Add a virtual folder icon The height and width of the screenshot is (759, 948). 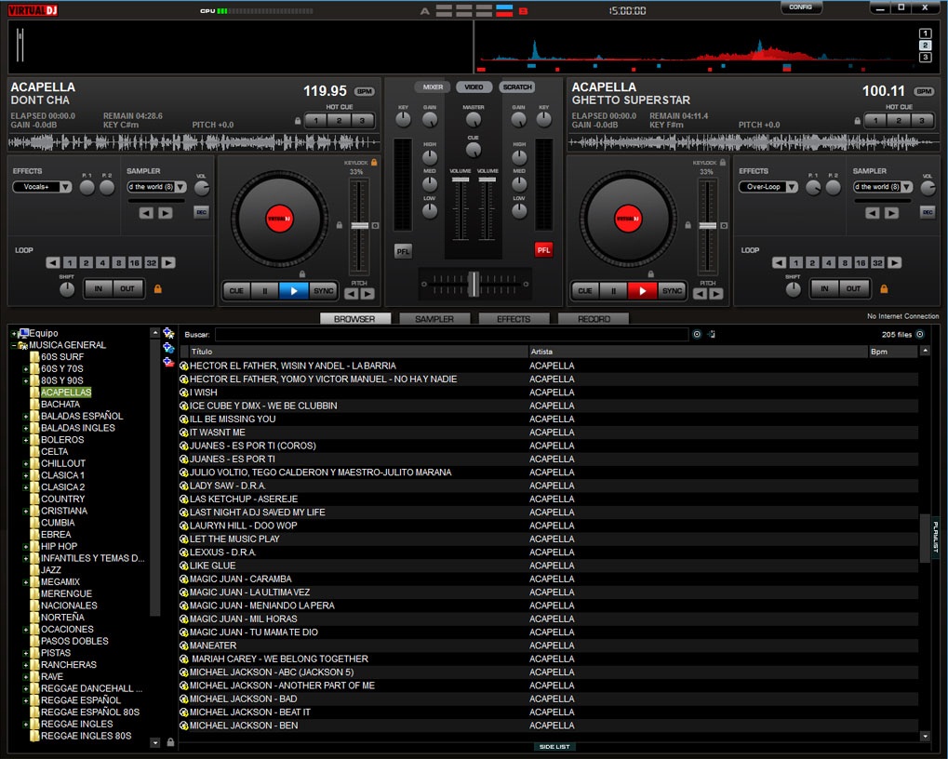pyautogui.click(x=168, y=348)
